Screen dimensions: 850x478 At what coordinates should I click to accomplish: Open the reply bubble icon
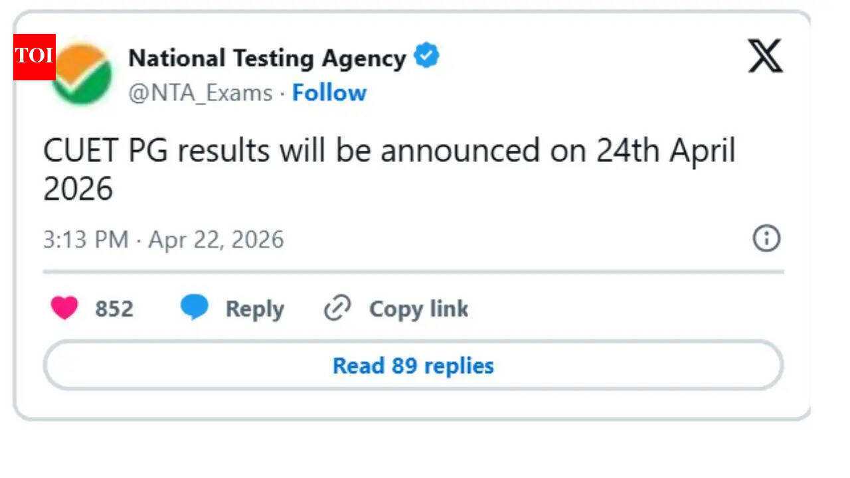coord(194,307)
